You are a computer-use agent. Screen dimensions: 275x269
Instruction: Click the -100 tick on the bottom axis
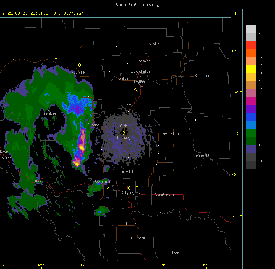40,265
